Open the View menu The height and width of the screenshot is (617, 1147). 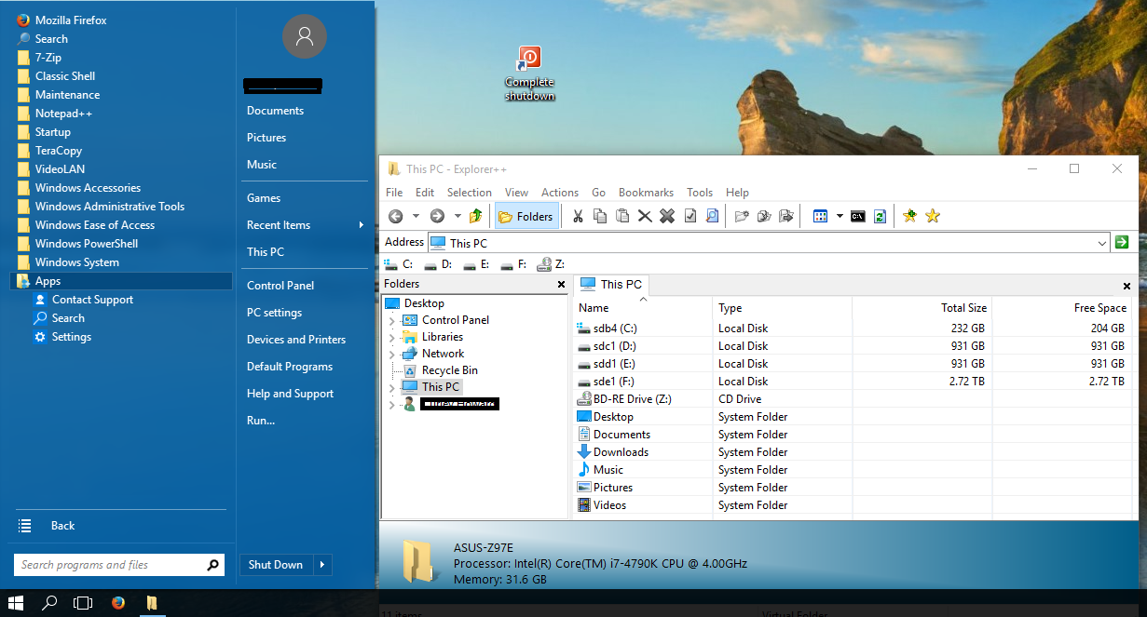[x=516, y=193]
